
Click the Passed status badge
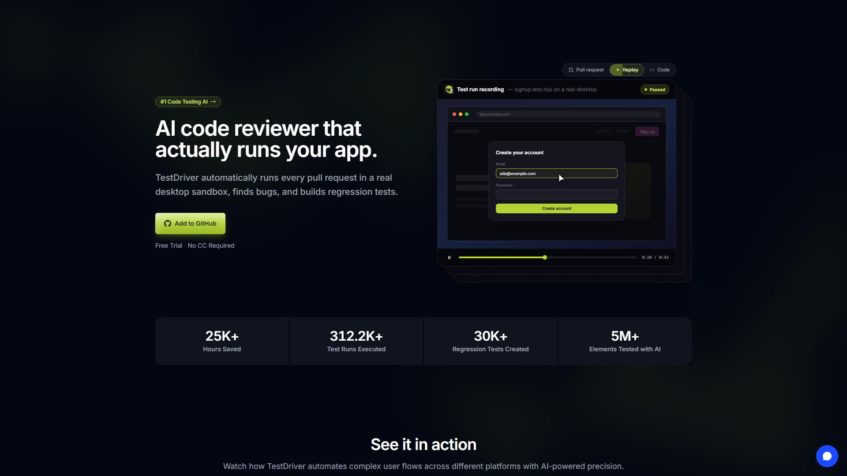pos(655,89)
